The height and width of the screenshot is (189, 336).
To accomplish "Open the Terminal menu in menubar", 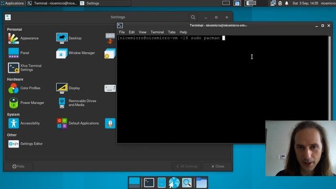I will pos(157,32).
